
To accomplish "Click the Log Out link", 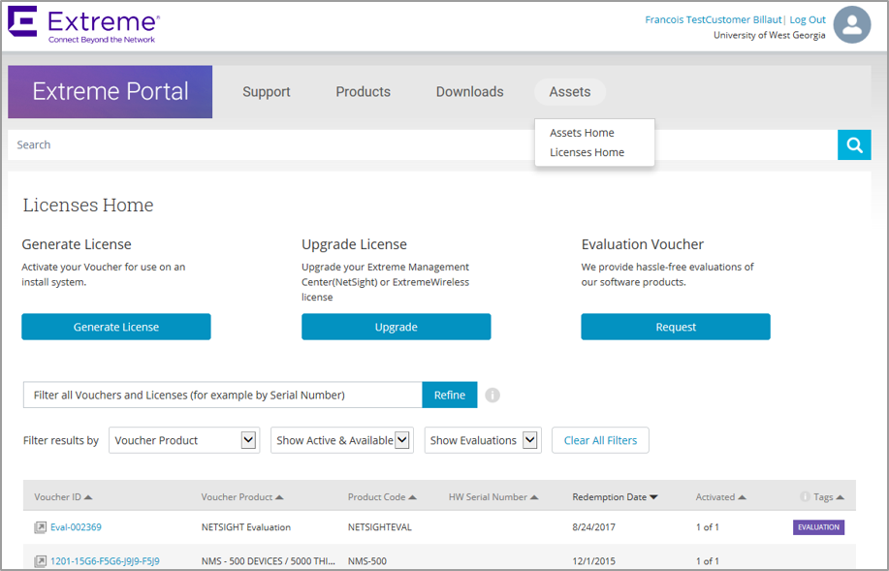I will point(808,19).
